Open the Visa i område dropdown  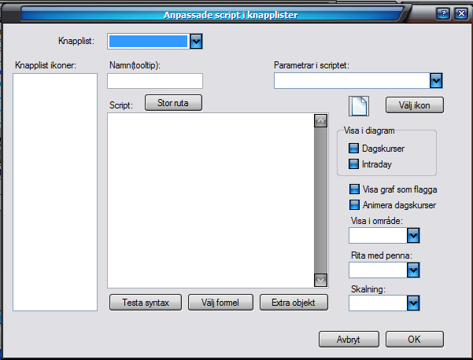tap(412, 235)
